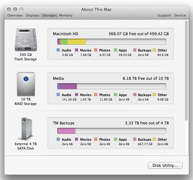Click the '28.43 GB' Apps value
Screen dimensions: 193x180
125,55
